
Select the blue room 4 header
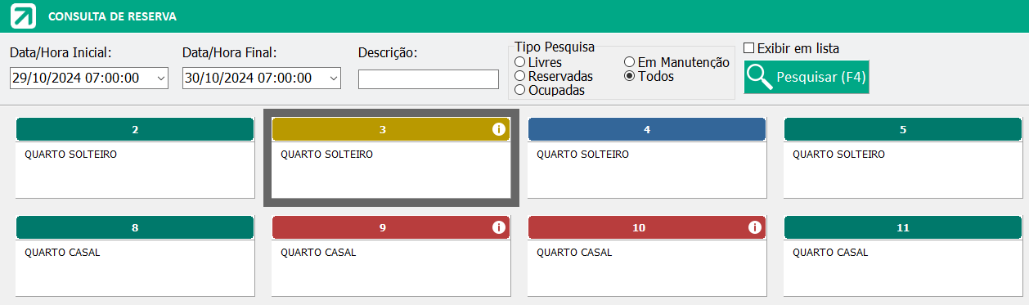pyautogui.click(x=647, y=129)
